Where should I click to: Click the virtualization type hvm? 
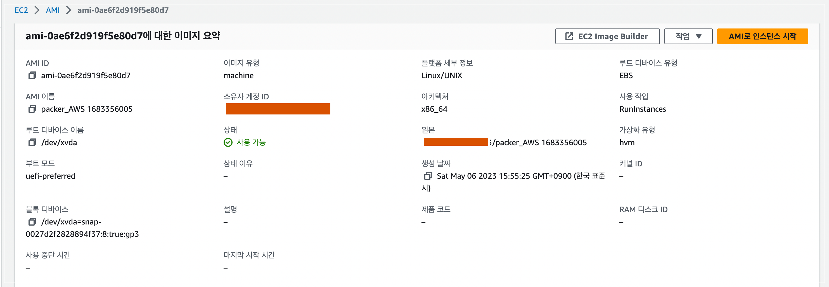click(627, 142)
